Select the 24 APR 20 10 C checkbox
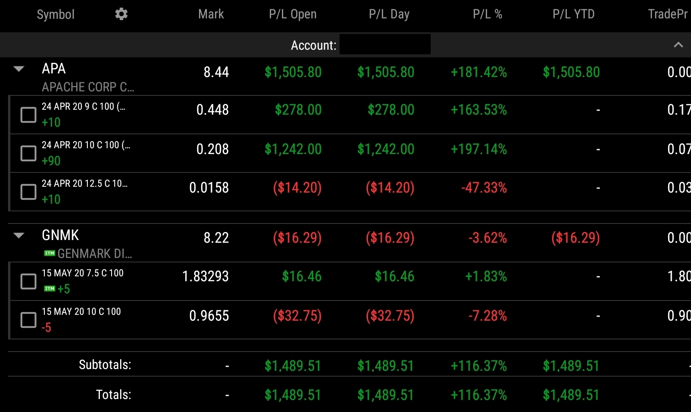 click(x=28, y=153)
